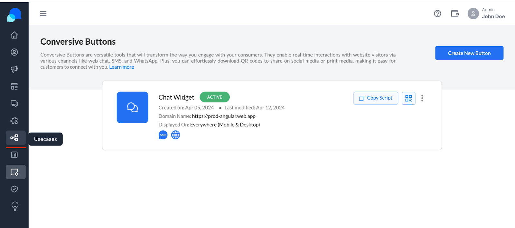Toggle the hamburger menu to collapse sidebar
This screenshot has width=515, height=228.
click(43, 13)
